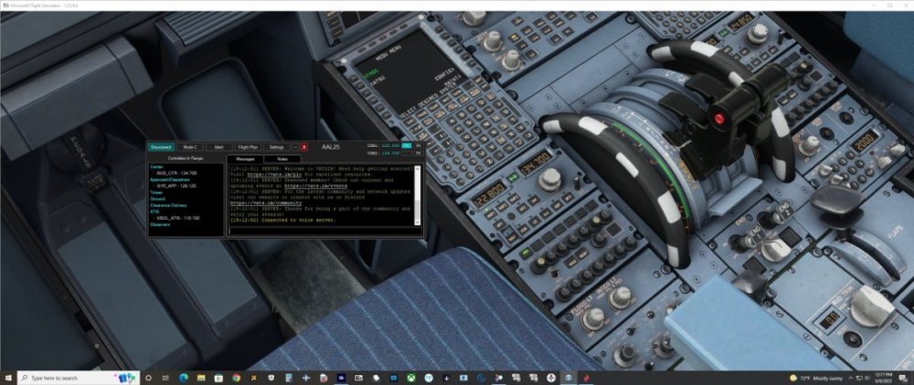The height and width of the screenshot is (385, 914).
Task: Open Cortana from the taskbar
Action: pos(148,378)
